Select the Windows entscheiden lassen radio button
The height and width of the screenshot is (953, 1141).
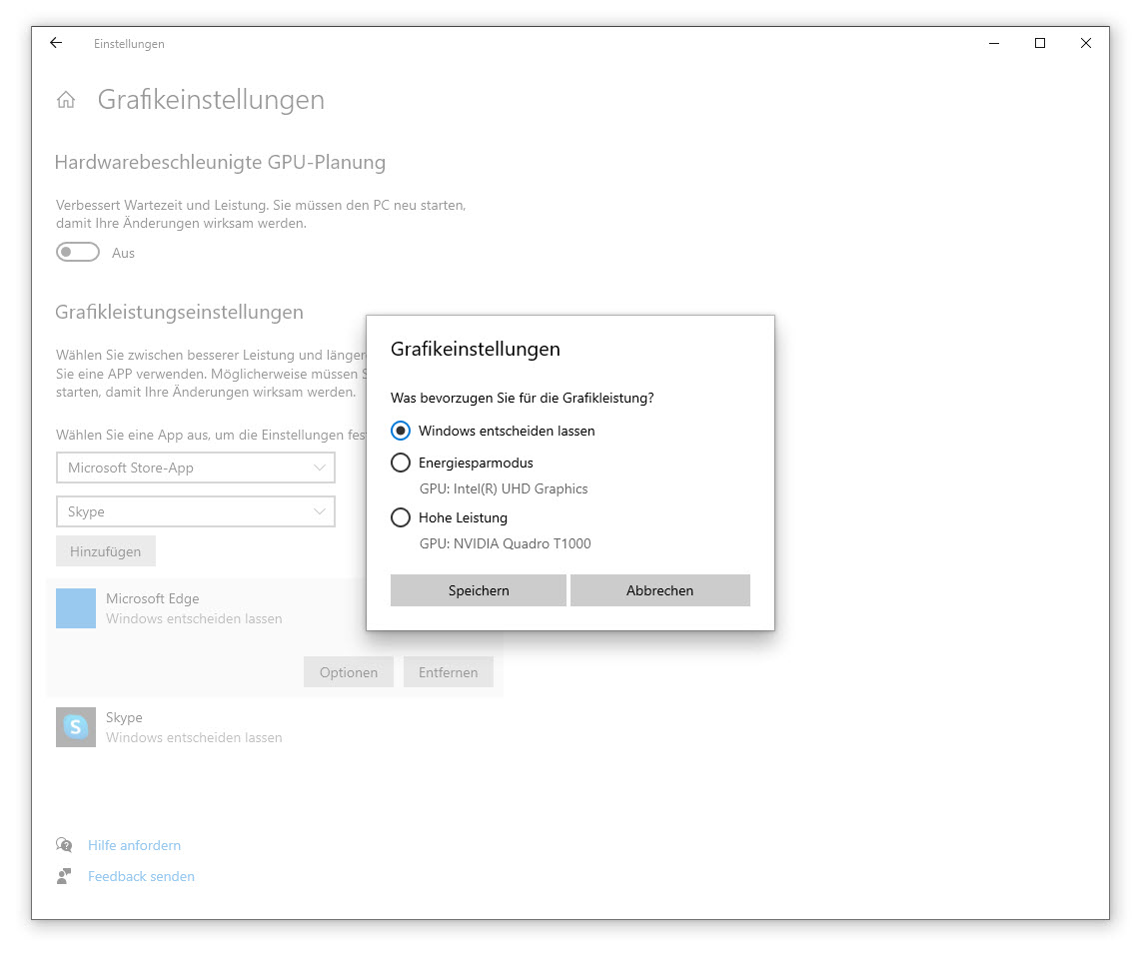click(x=401, y=431)
